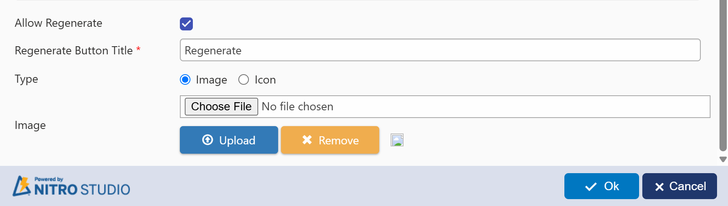This screenshot has width=728, height=206.
Task: Select the Image type radio button
Action: point(185,79)
